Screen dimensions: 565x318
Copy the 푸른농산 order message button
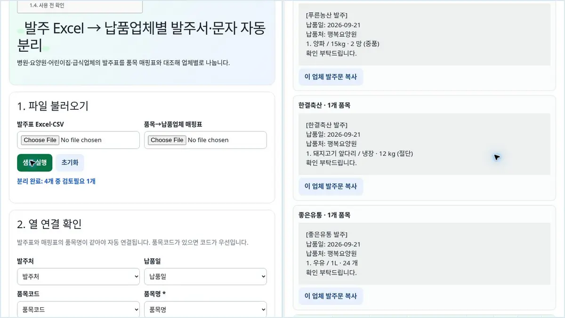point(331,77)
